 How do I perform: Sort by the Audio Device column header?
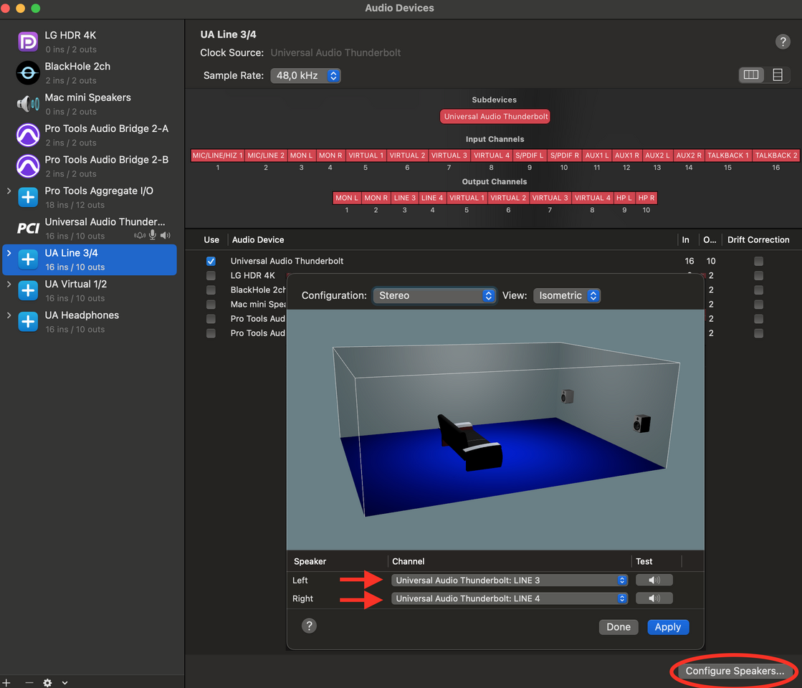tap(258, 239)
